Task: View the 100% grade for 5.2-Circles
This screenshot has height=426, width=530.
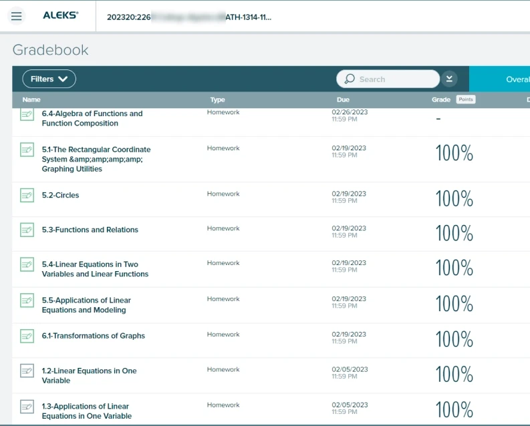Action: click(454, 199)
